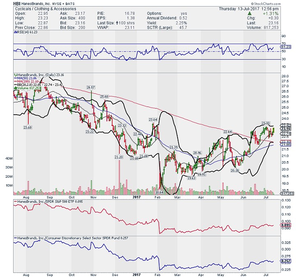Click the boxed 0.095 ratio axis value
This screenshot has height=278, width=296.
(x=286, y=225)
